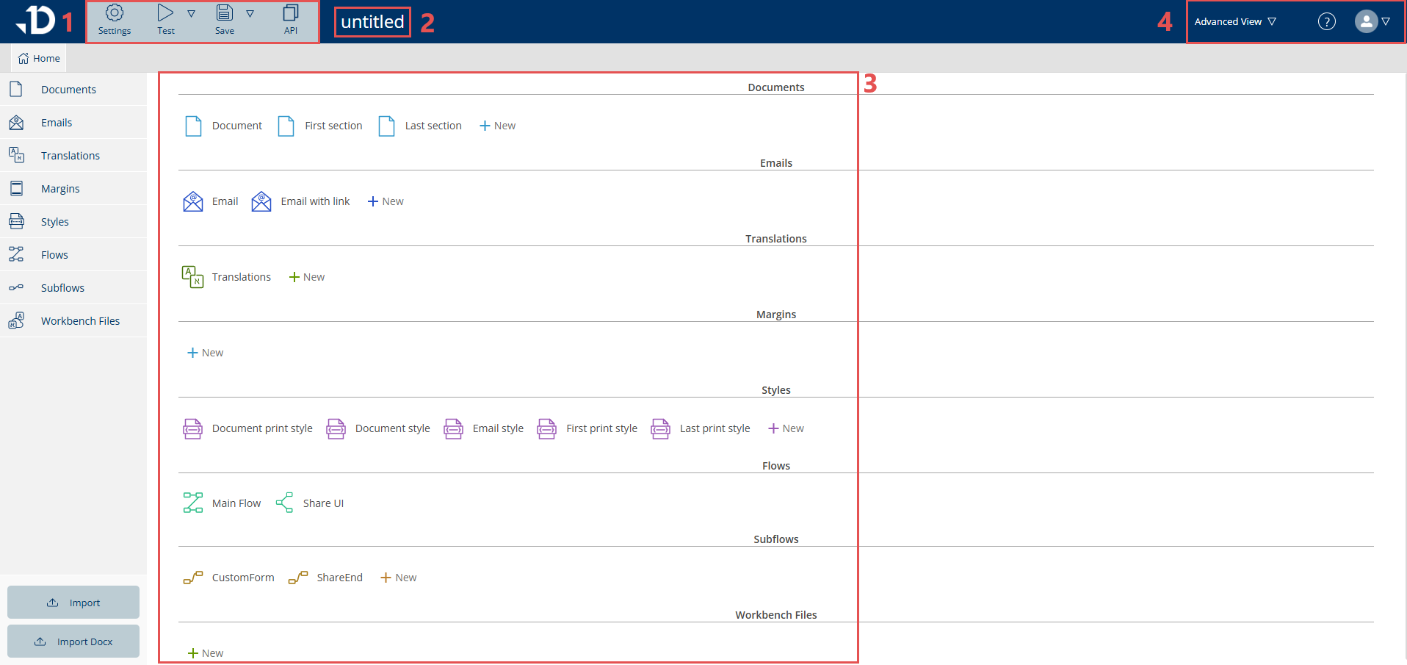The height and width of the screenshot is (665, 1407).
Task: Open the Advanced View dropdown
Action: [1235, 21]
